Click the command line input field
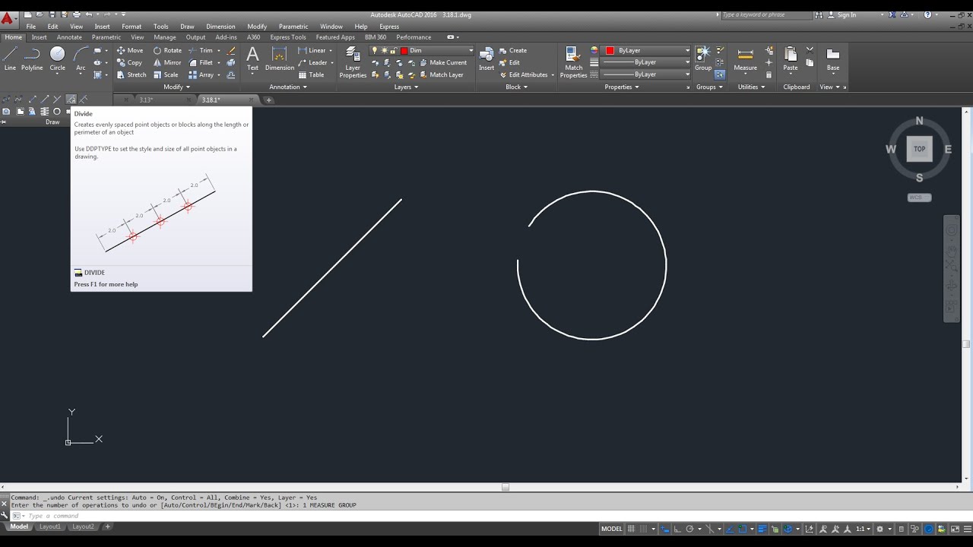This screenshot has height=547, width=973. (x=486, y=516)
